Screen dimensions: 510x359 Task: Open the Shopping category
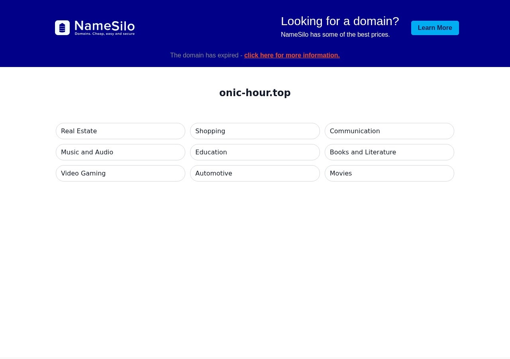coord(255,131)
